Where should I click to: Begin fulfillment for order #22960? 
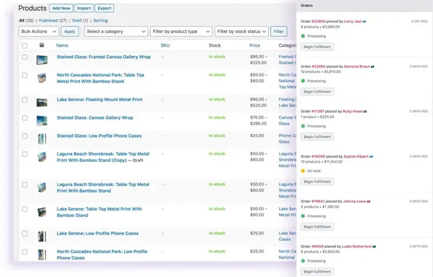(x=317, y=92)
